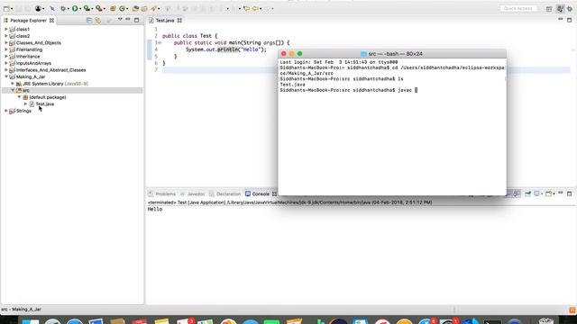Expand the Classes_And_Objects project
This screenshot has width=577, height=324.
(x=6, y=42)
